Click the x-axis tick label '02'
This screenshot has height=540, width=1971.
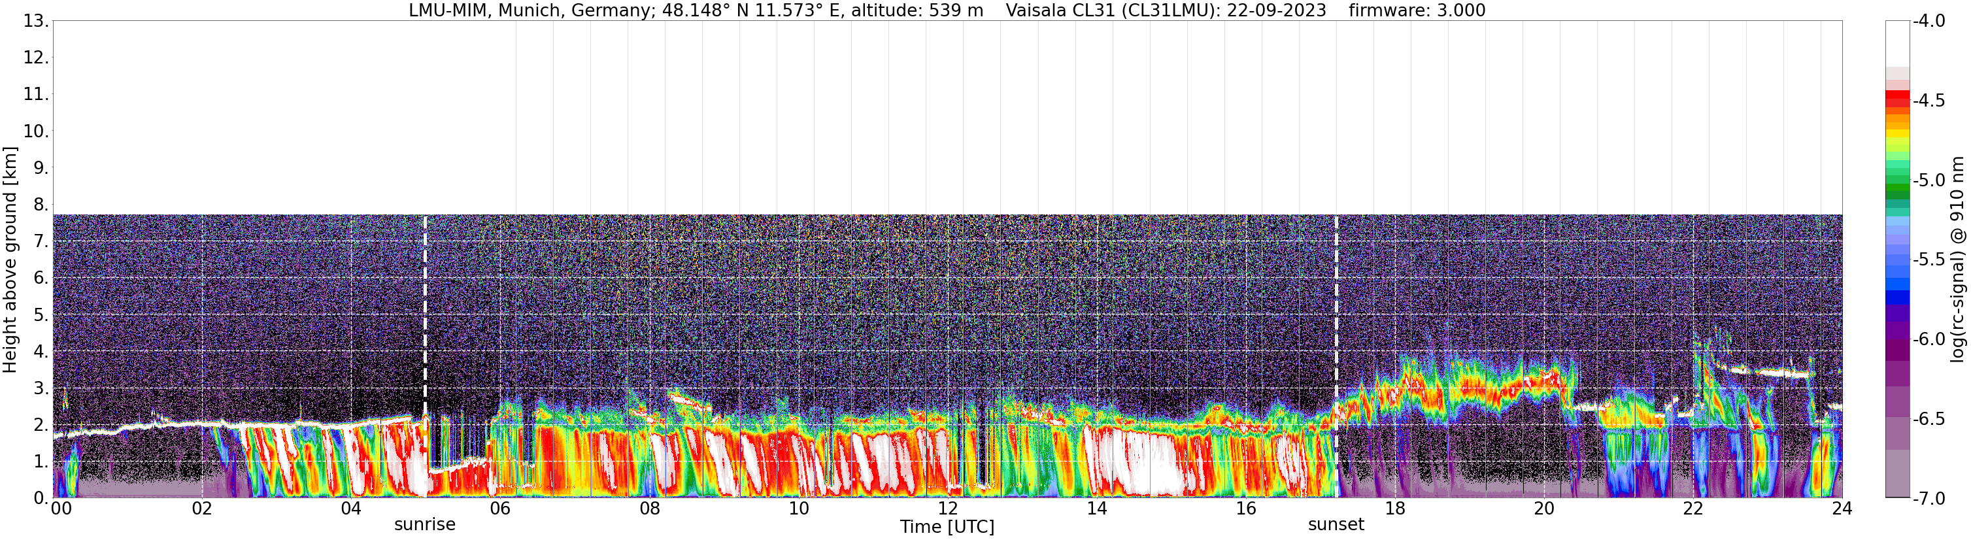click(x=202, y=509)
